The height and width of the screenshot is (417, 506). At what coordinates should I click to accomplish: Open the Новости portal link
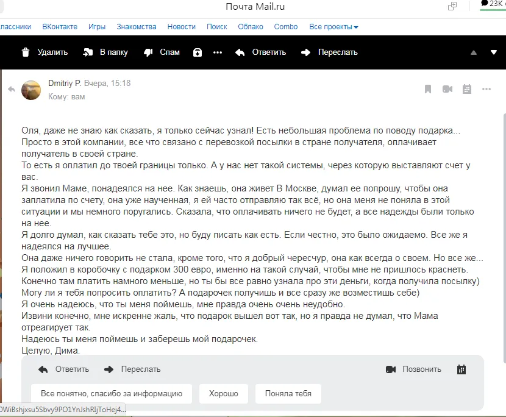[x=181, y=27]
